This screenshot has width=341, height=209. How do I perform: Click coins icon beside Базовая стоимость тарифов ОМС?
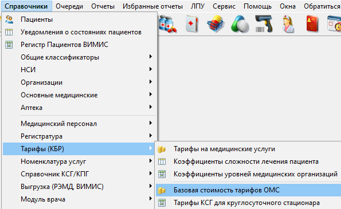[x=162, y=191]
